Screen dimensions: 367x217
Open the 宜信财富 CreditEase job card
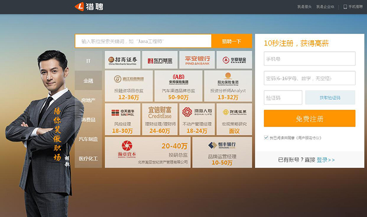[160, 119]
